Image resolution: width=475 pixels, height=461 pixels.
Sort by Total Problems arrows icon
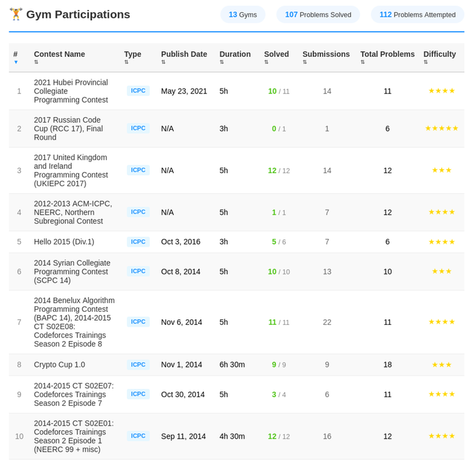(362, 62)
